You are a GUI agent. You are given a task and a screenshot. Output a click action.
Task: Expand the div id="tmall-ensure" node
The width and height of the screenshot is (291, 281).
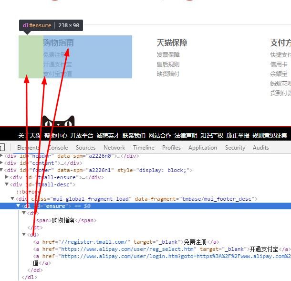[7, 177]
